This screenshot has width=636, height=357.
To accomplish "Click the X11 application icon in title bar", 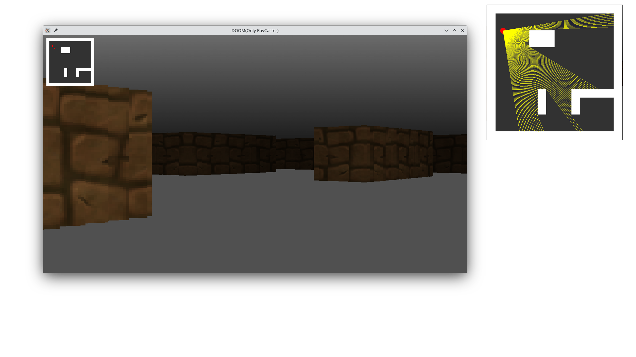I will (x=48, y=30).
